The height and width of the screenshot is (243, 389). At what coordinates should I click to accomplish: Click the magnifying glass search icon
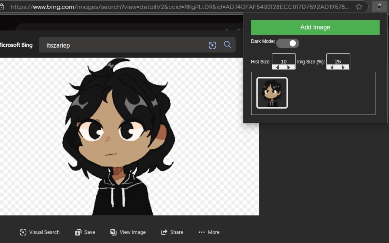[227, 45]
